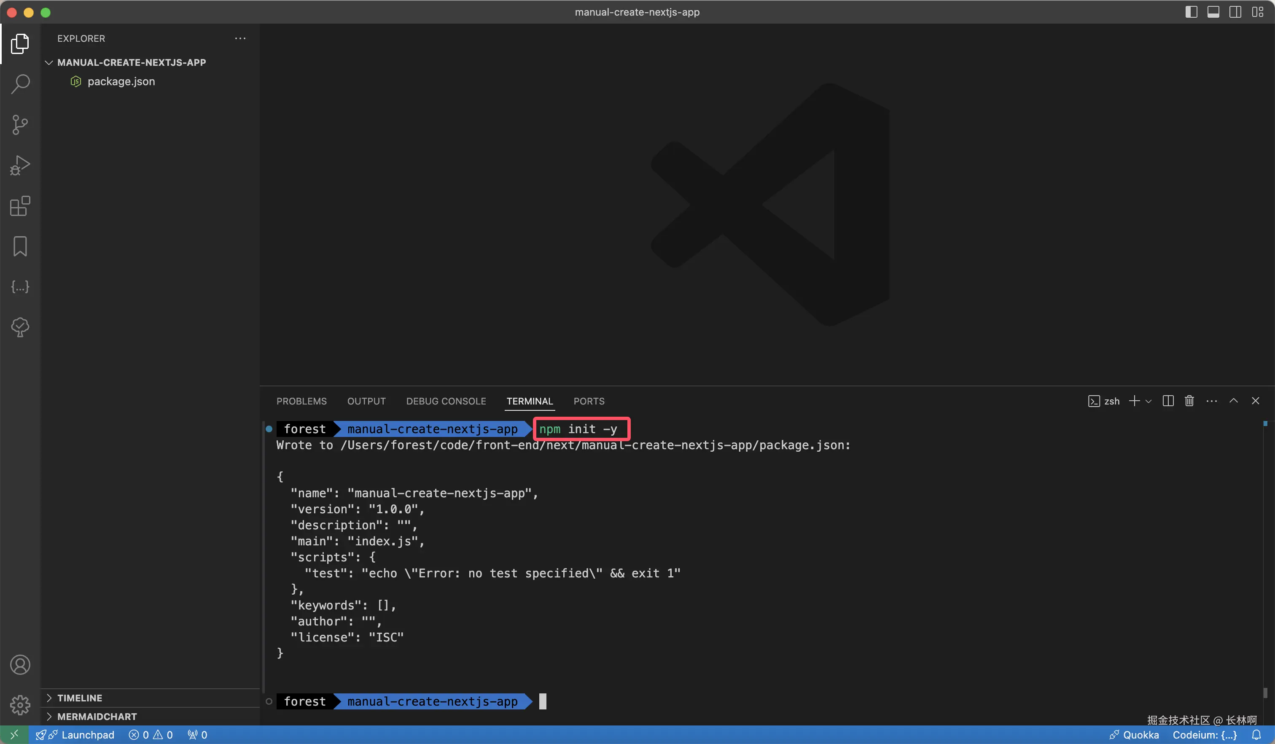The width and height of the screenshot is (1275, 744).
Task: Open the Search view in activity bar
Action: point(20,84)
